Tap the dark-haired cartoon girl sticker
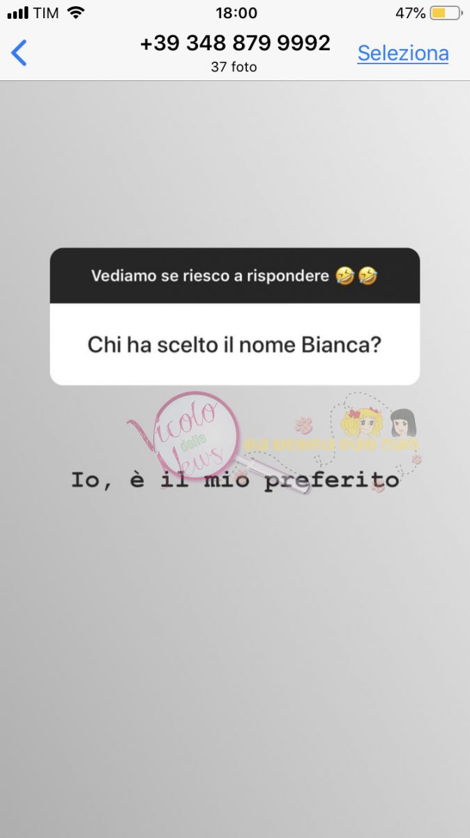Viewport: 470px width, 838px height. (403, 423)
